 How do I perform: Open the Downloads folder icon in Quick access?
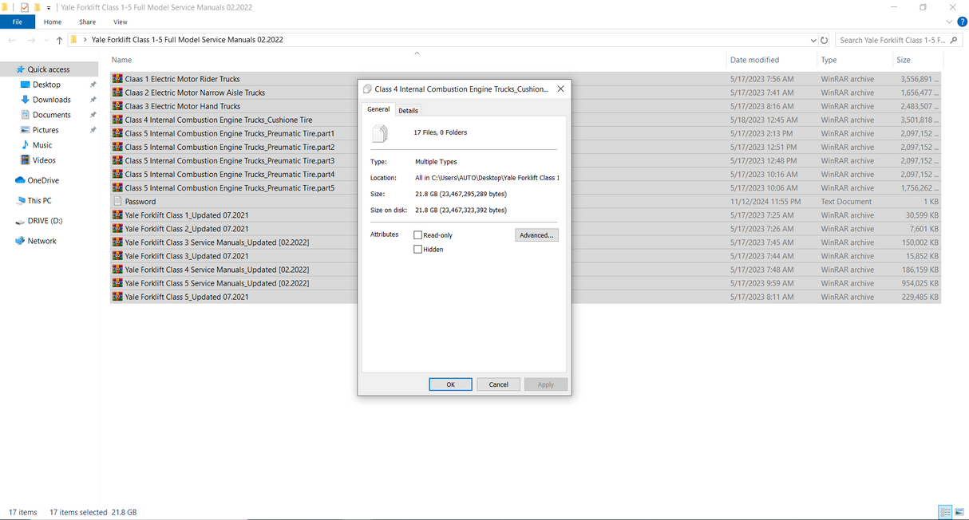25,100
